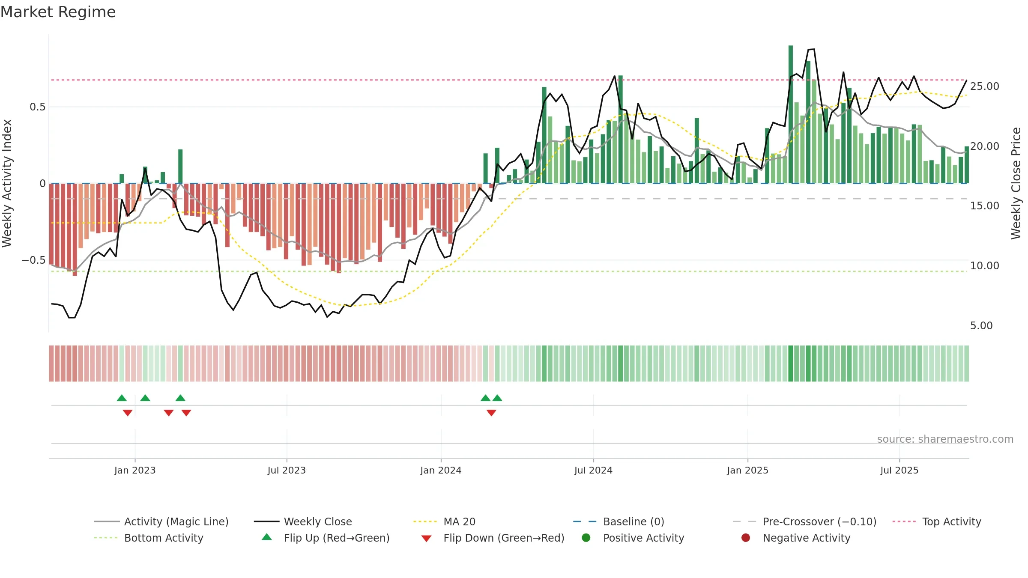Image resolution: width=1028 pixels, height=578 pixels.
Task: Select first Flip Up marker before Jan 2023
Action: [122, 398]
